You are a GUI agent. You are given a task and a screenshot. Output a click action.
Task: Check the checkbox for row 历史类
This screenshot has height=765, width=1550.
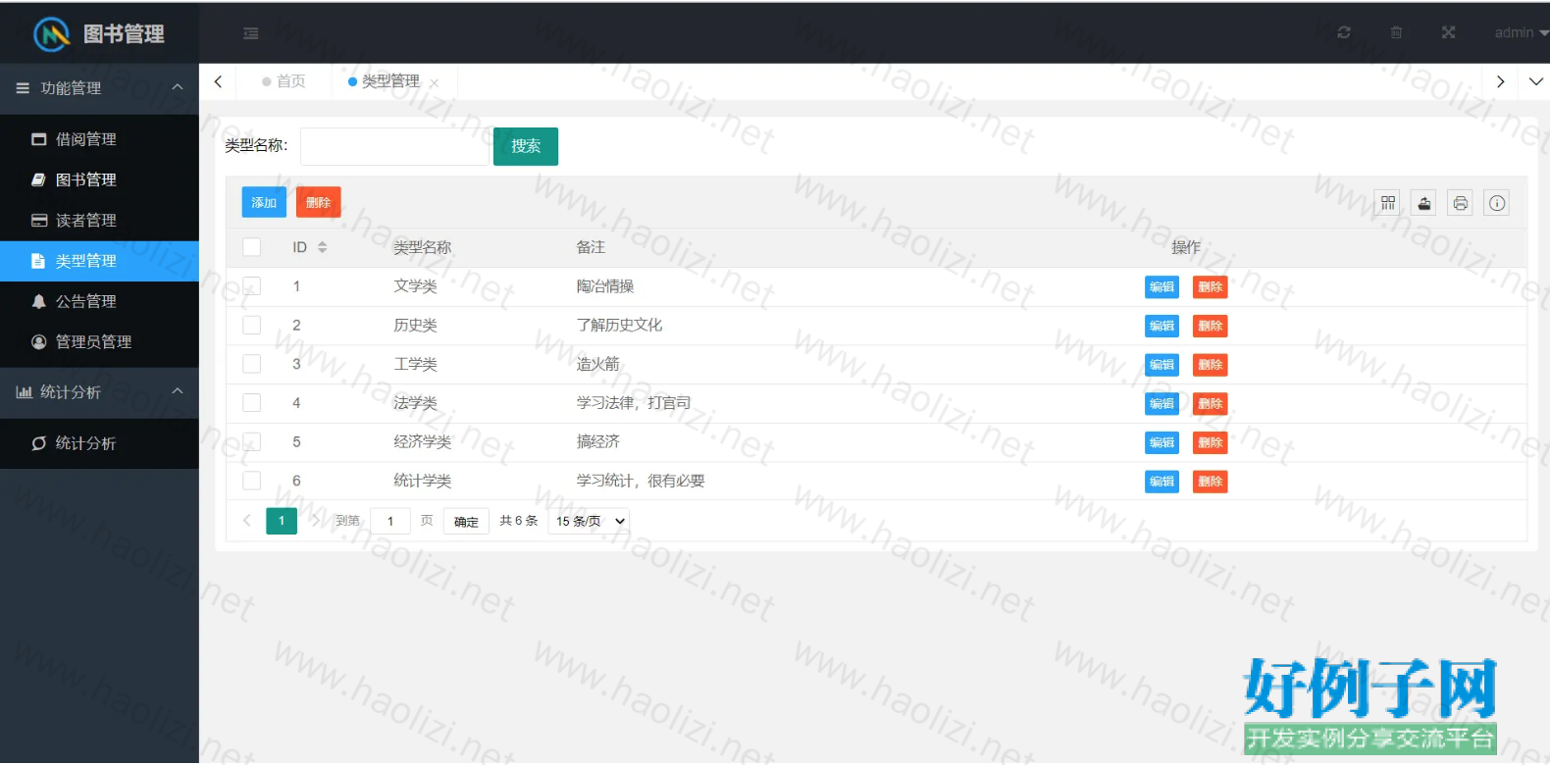coord(252,326)
